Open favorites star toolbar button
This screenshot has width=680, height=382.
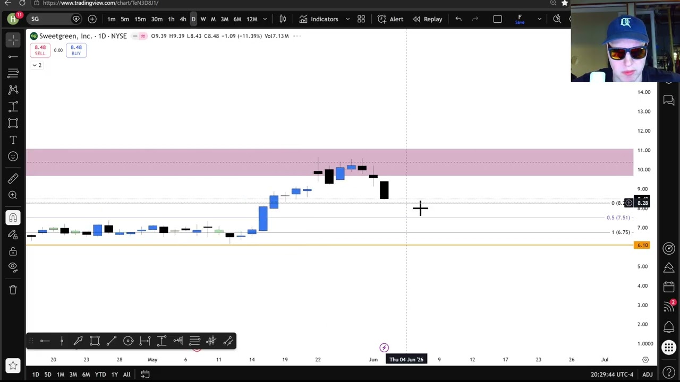pyautogui.click(x=13, y=366)
